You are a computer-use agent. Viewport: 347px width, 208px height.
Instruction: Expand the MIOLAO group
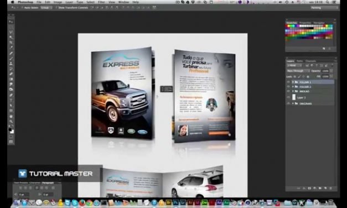(293, 91)
